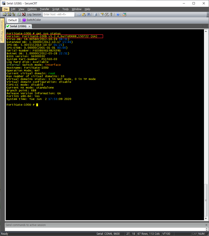
Task: Close the Serial (USB6) tab
Action: (x=30, y=26)
